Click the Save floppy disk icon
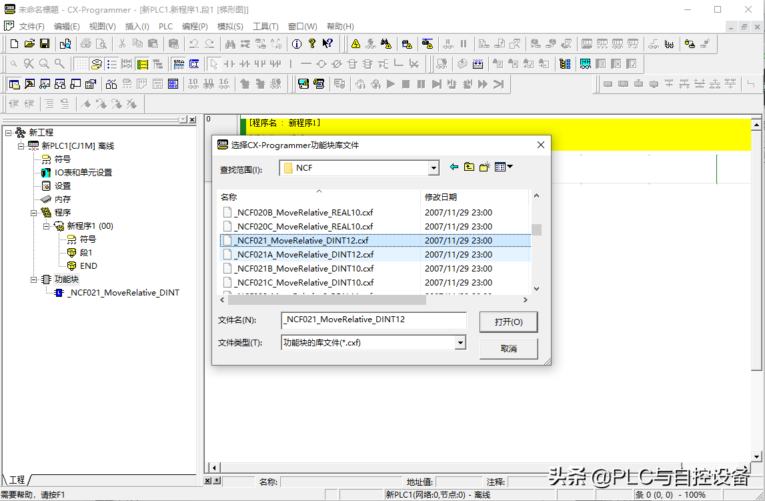Viewport: 765px width, 501px height. tap(45, 44)
